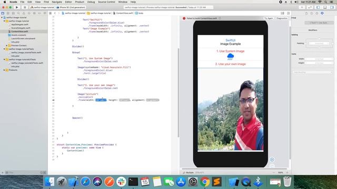The height and width of the screenshot is (189, 337).
Task: Open the Issue navigator warning icon
Action: 24,13
